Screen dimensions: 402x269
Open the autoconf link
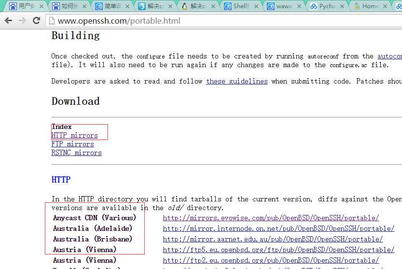[x=389, y=56]
